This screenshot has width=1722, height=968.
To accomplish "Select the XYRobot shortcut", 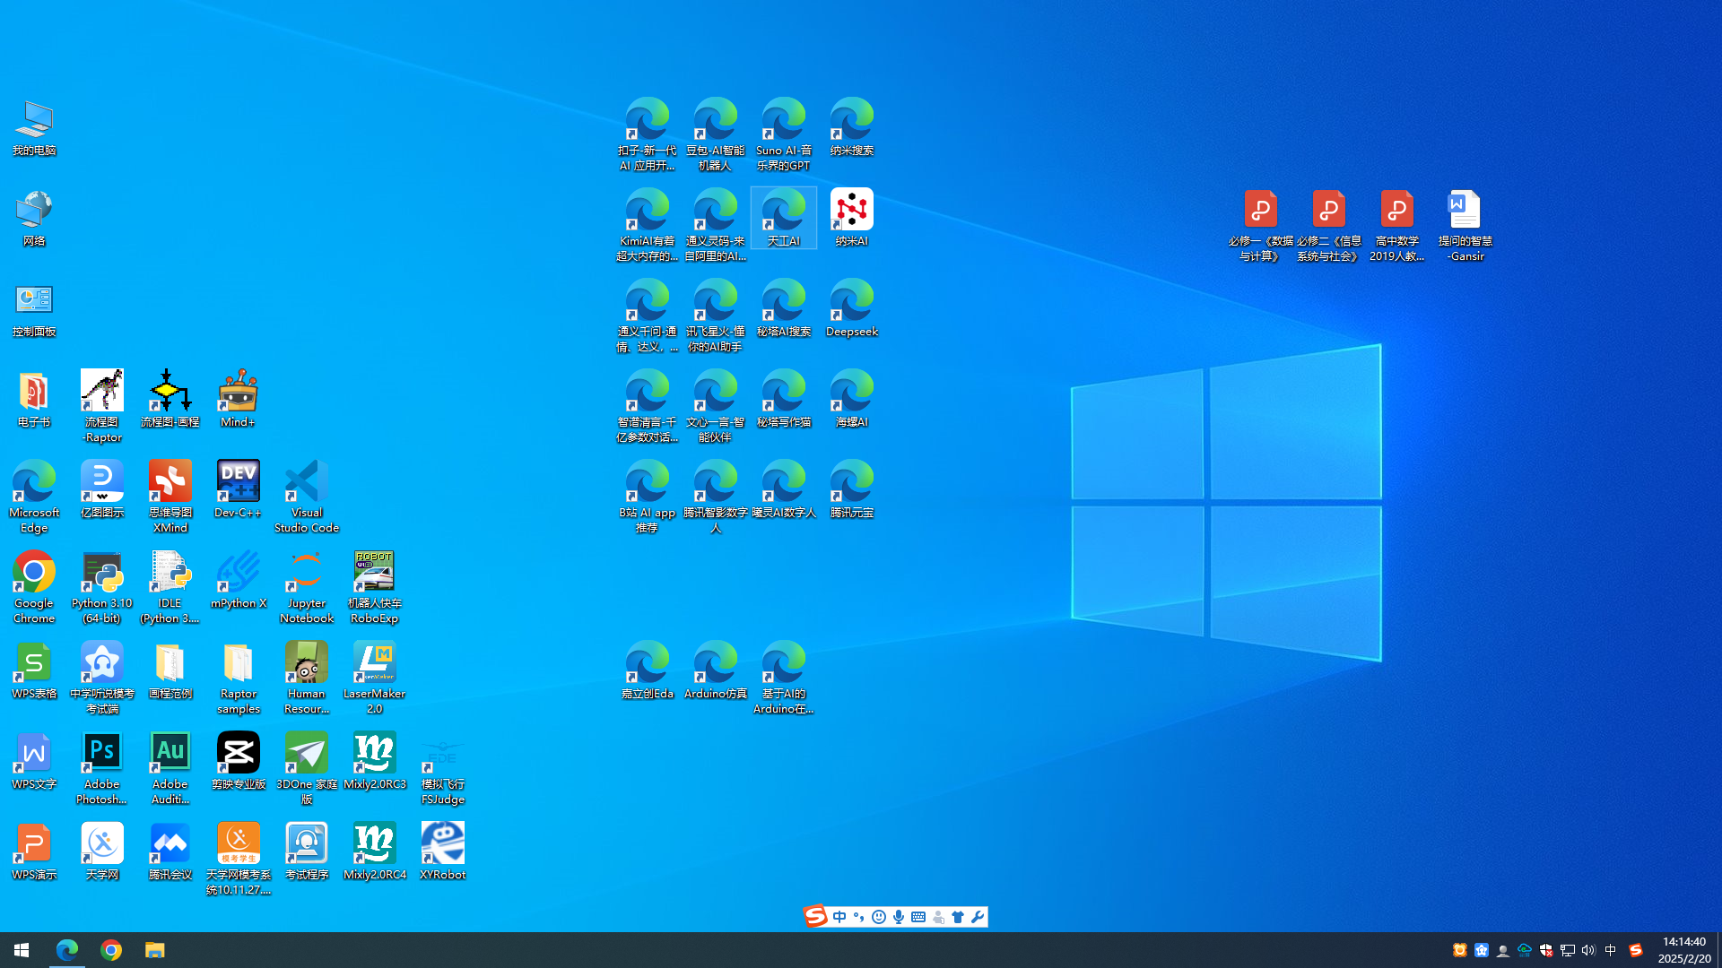I will click(x=442, y=853).
